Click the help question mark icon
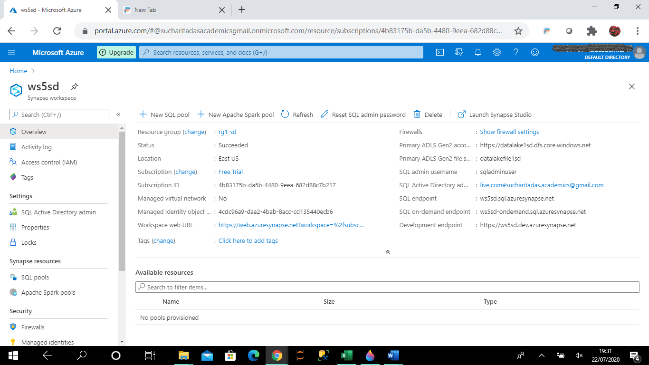This screenshot has width=649, height=365. click(516, 52)
